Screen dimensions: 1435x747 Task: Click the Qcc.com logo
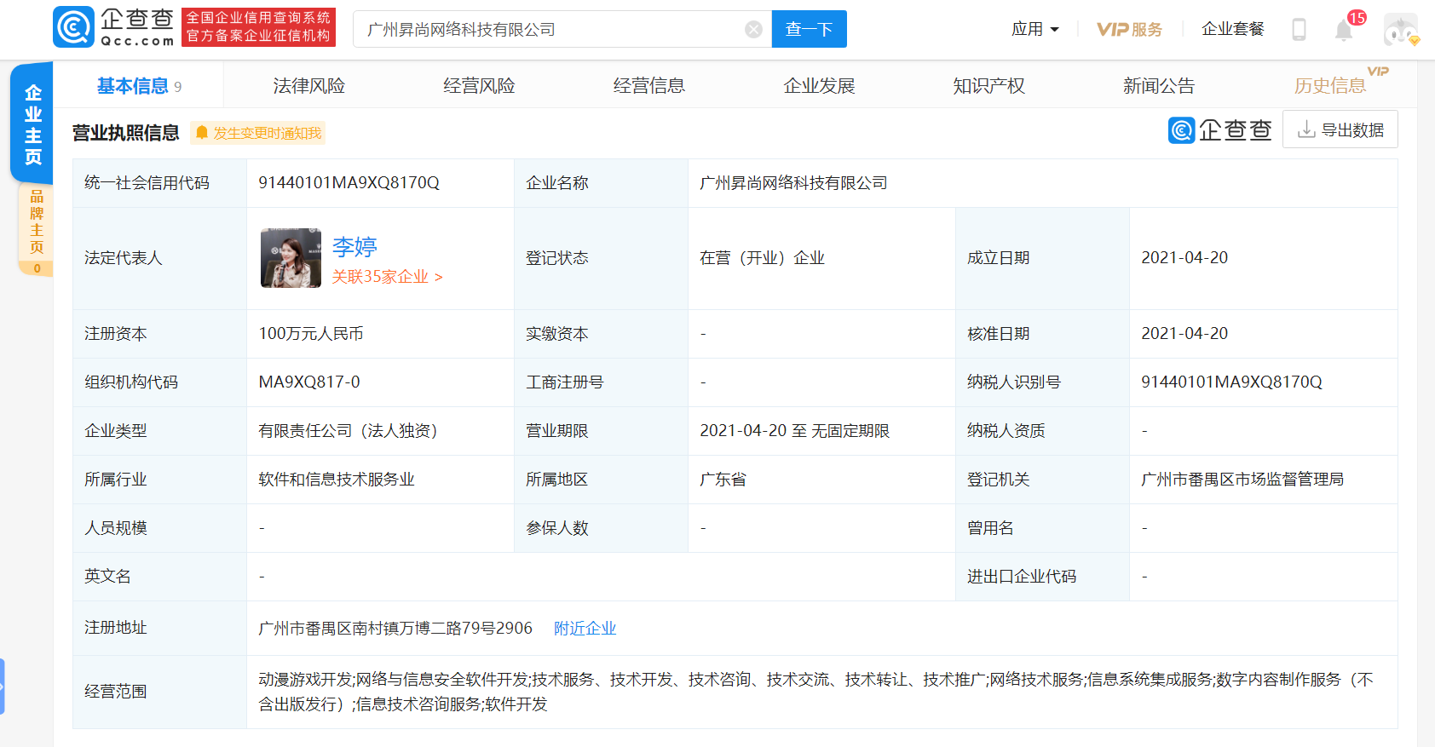point(114,27)
